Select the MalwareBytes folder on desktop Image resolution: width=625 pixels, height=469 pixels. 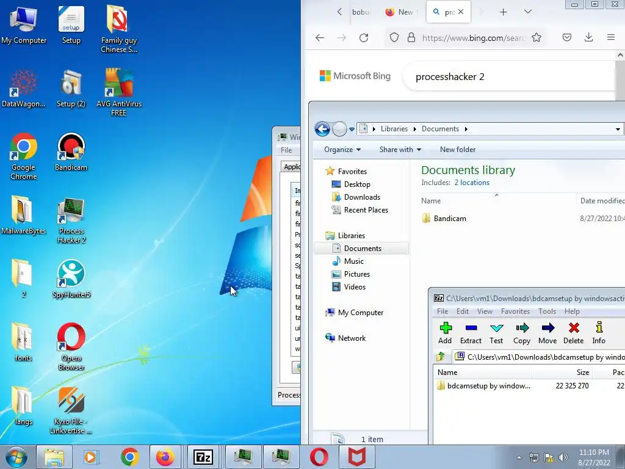pyautogui.click(x=24, y=216)
